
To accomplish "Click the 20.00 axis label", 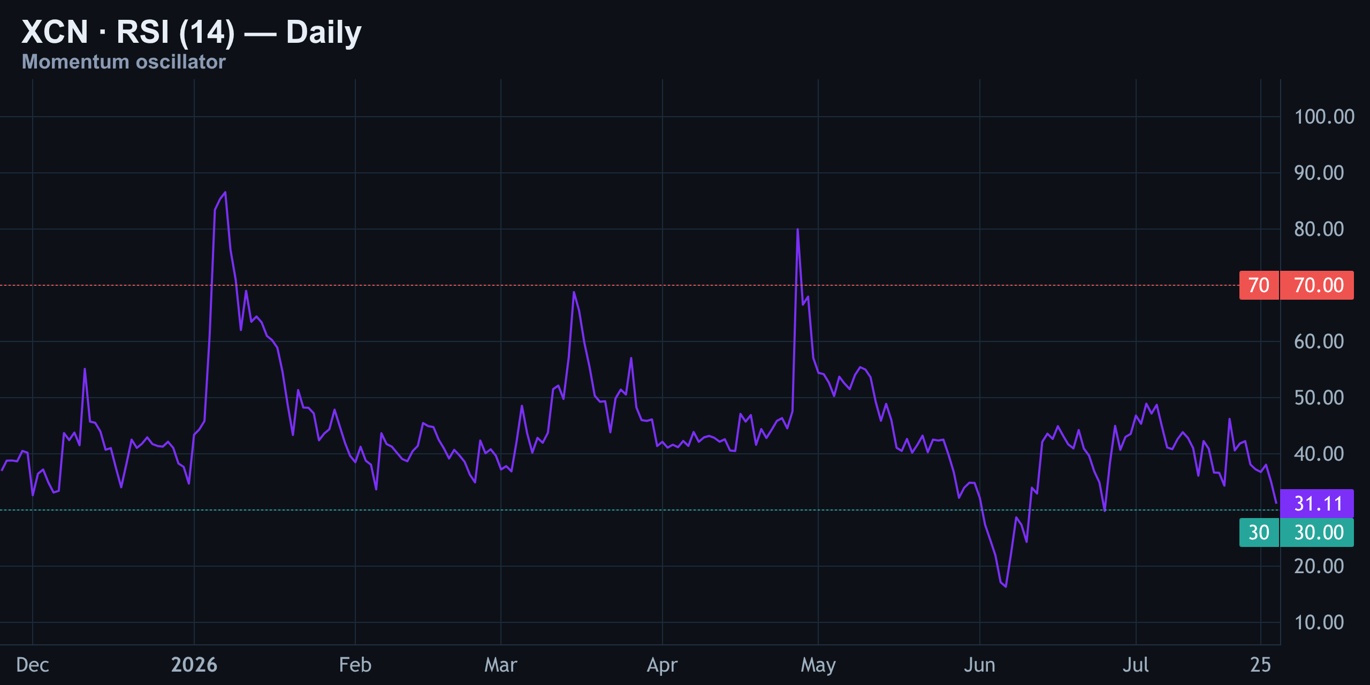I will click(1319, 566).
